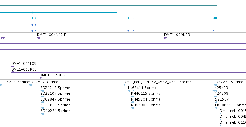This screenshot has height=127, width=246.
Task: Click the bs68a11.5prime EST label
Action: (142, 88)
